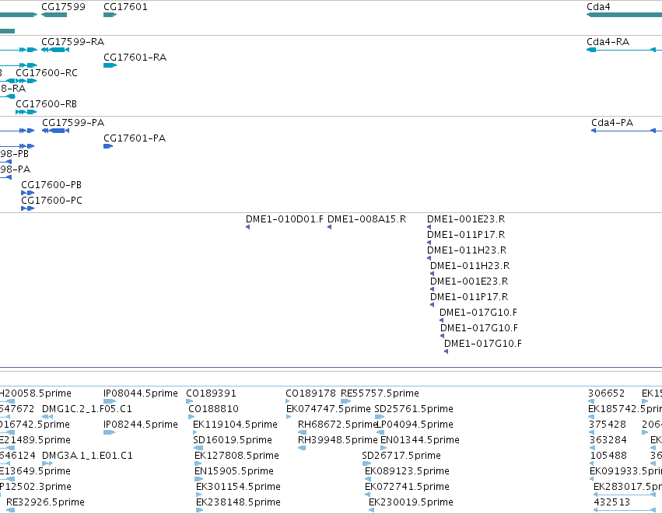The image size is (662, 514).
Task: Open the Cda4 gene label
Action: (x=598, y=7)
